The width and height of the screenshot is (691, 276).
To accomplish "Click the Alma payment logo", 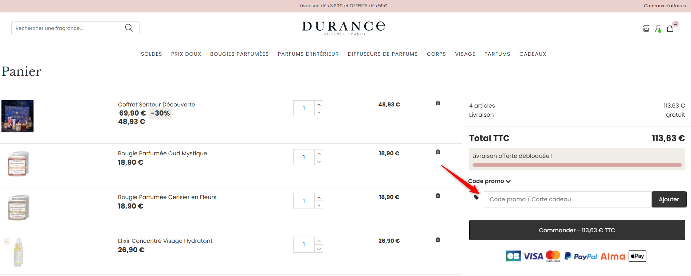I will tap(613, 256).
